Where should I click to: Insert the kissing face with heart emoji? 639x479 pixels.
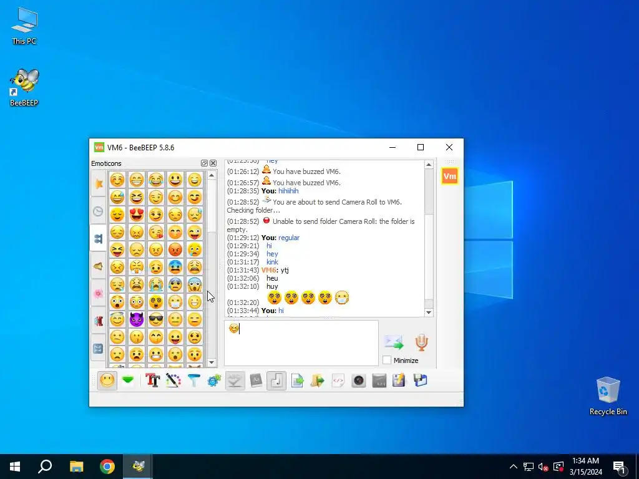155,232
